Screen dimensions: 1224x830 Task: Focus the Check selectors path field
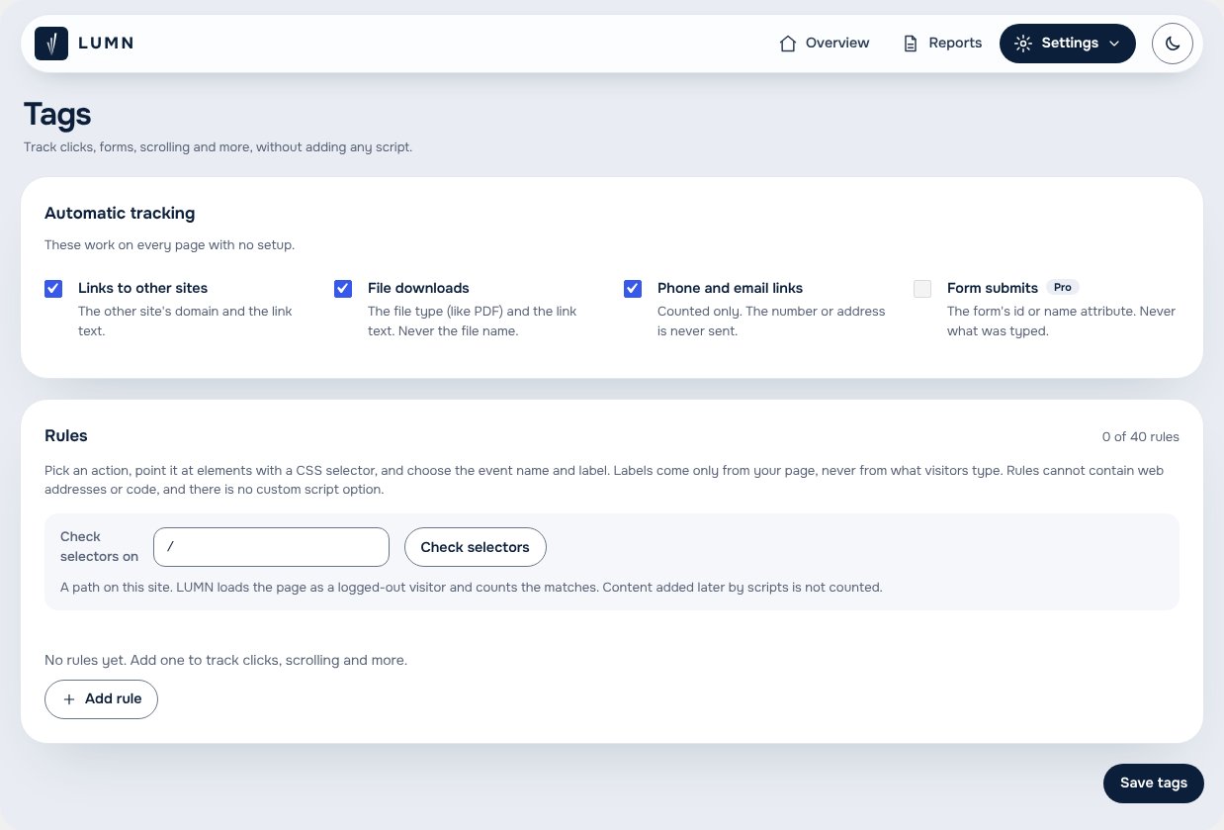272,547
